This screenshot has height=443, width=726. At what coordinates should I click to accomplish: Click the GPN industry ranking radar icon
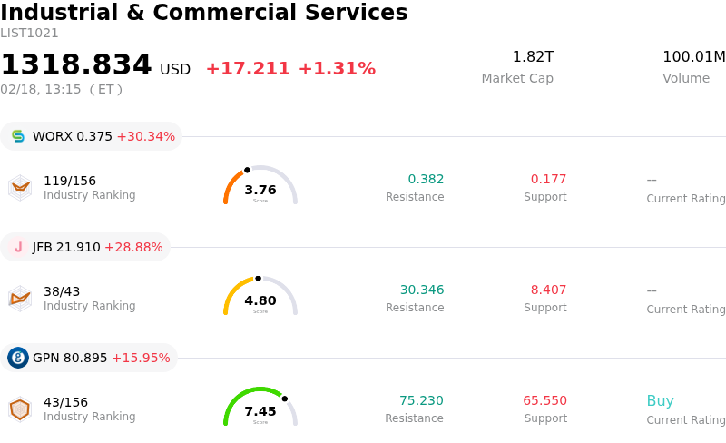20,409
